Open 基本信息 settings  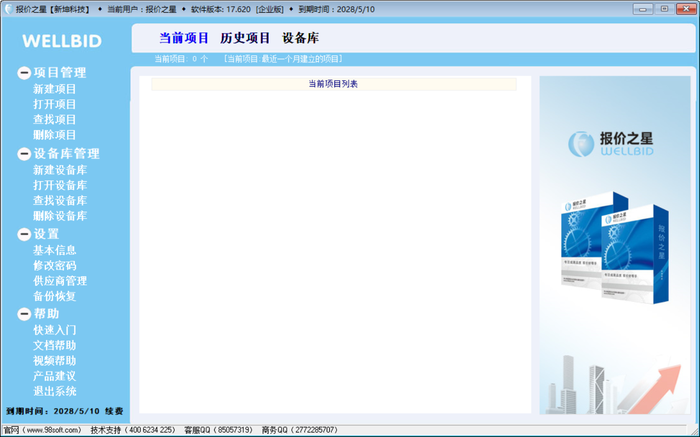click(x=55, y=250)
